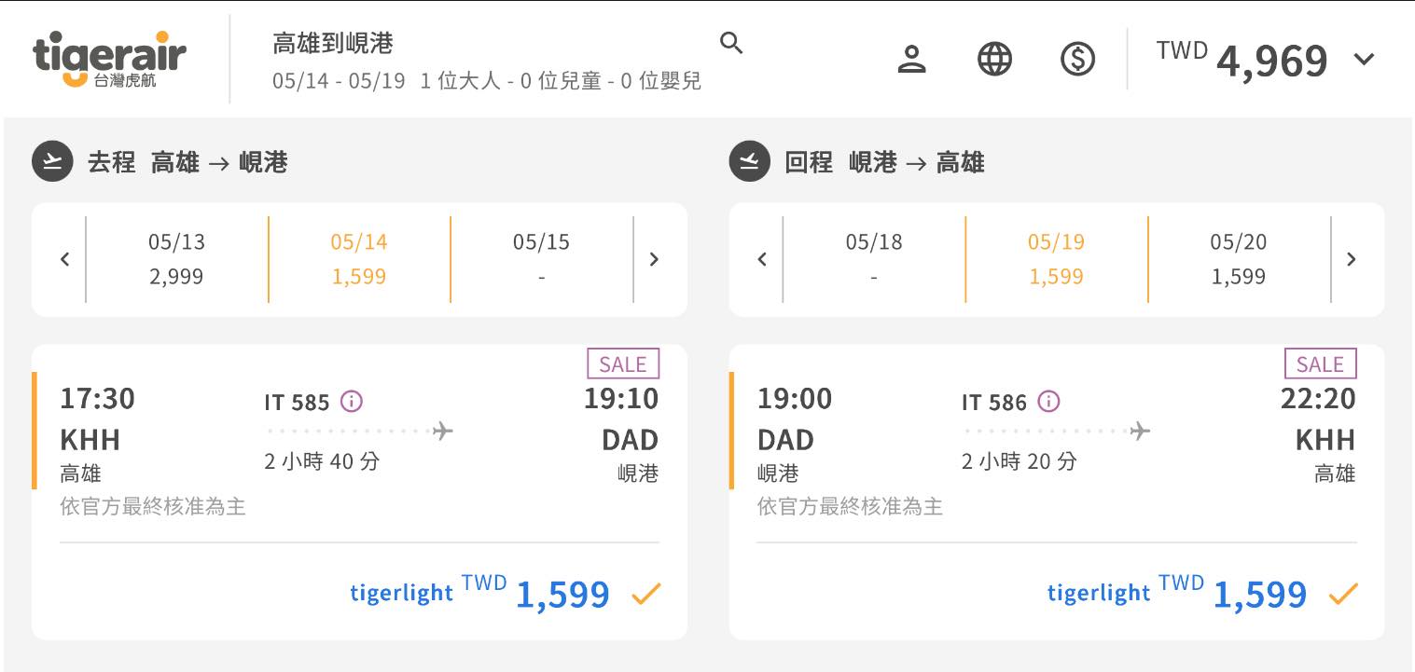Show earlier return dates with left arrow
The width and height of the screenshot is (1415, 672).
[762, 259]
